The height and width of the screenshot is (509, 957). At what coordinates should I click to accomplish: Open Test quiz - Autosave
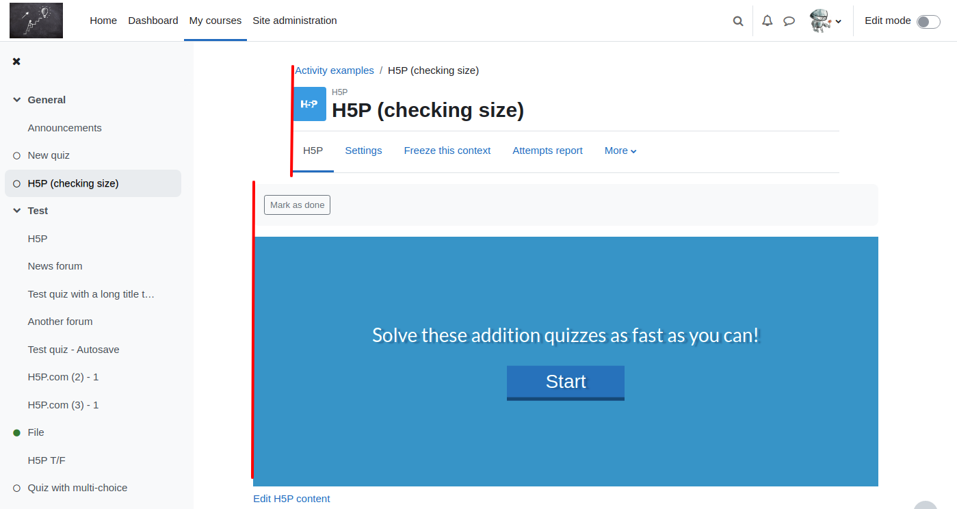pyautogui.click(x=74, y=350)
